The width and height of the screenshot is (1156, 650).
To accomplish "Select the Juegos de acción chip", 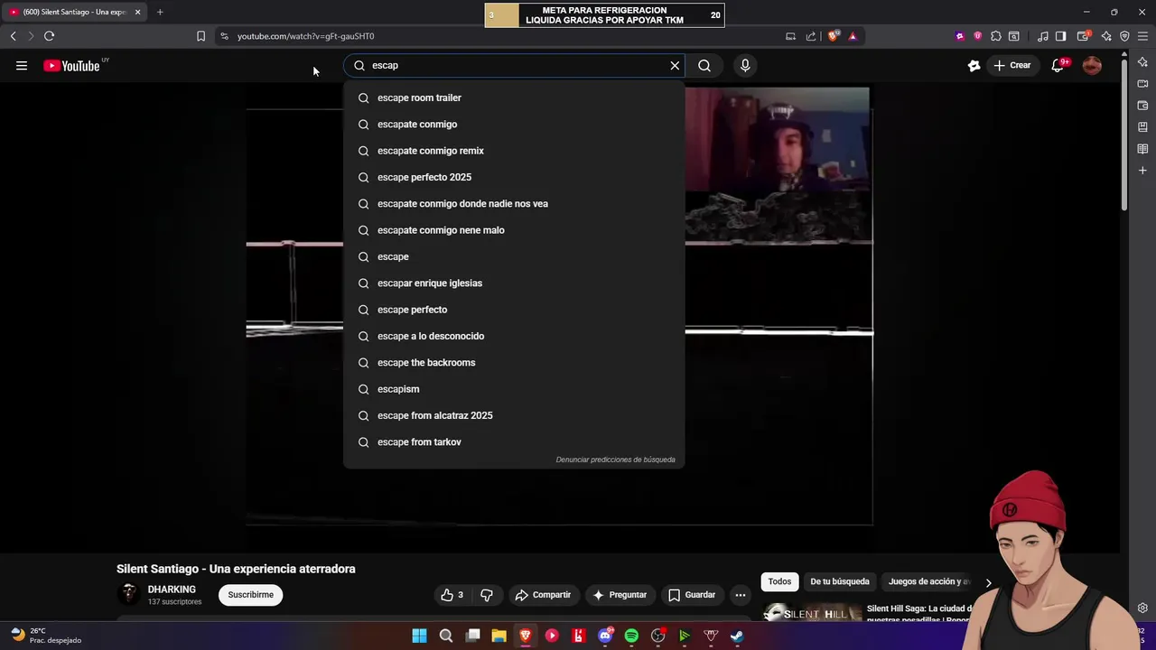I will (929, 581).
